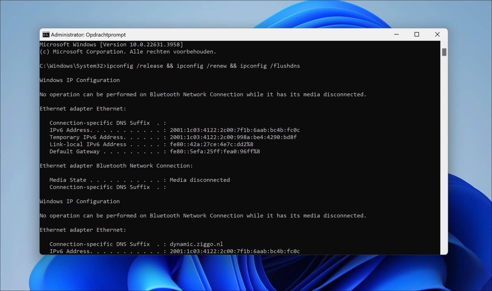Click the Default Gateway line
492x291 pixels.
coord(155,151)
